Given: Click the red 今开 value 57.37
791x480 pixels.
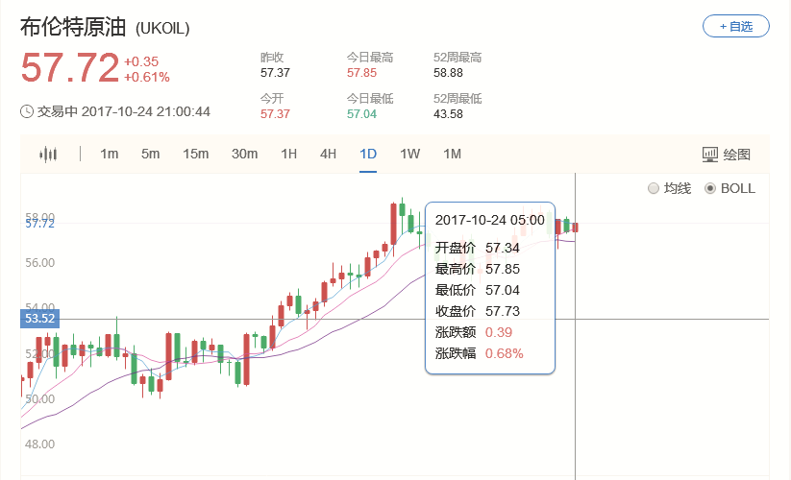Looking at the screenshot, I should pos(275,114).
